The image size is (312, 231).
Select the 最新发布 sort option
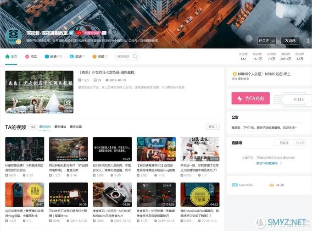coord(45,126)
